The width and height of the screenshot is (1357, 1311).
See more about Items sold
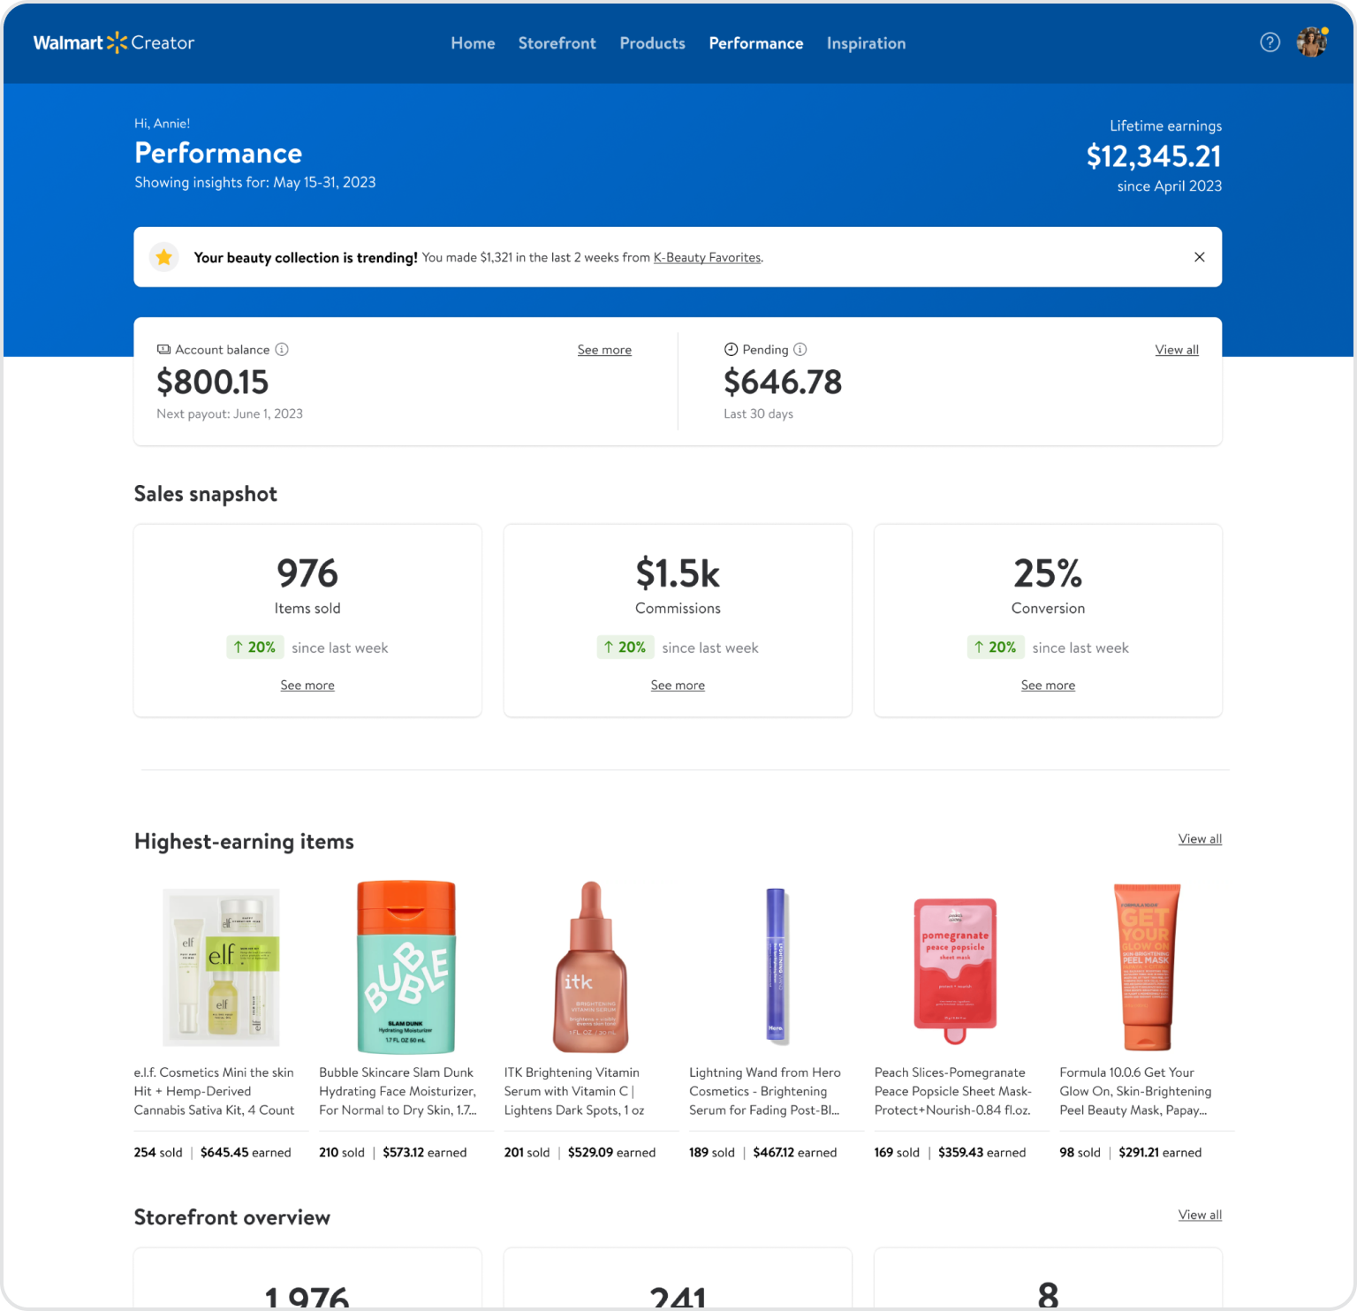point(307,686)
